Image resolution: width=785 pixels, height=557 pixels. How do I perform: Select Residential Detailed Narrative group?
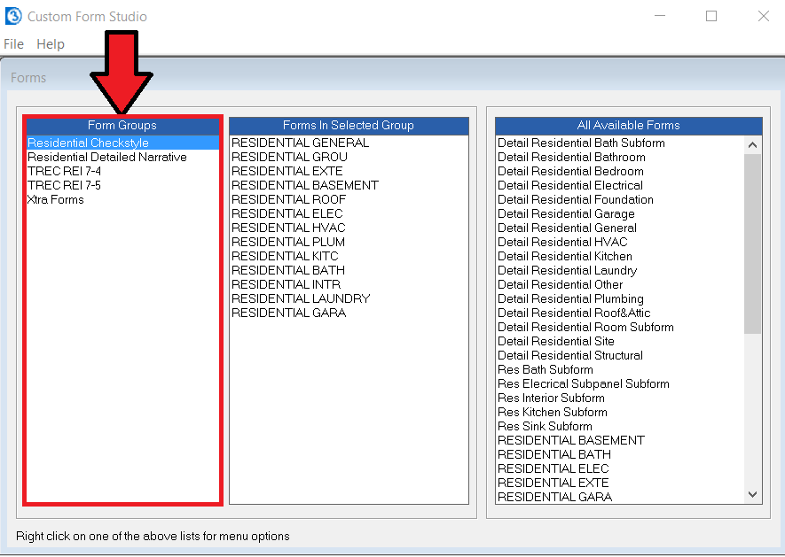(x=122, y=157)
